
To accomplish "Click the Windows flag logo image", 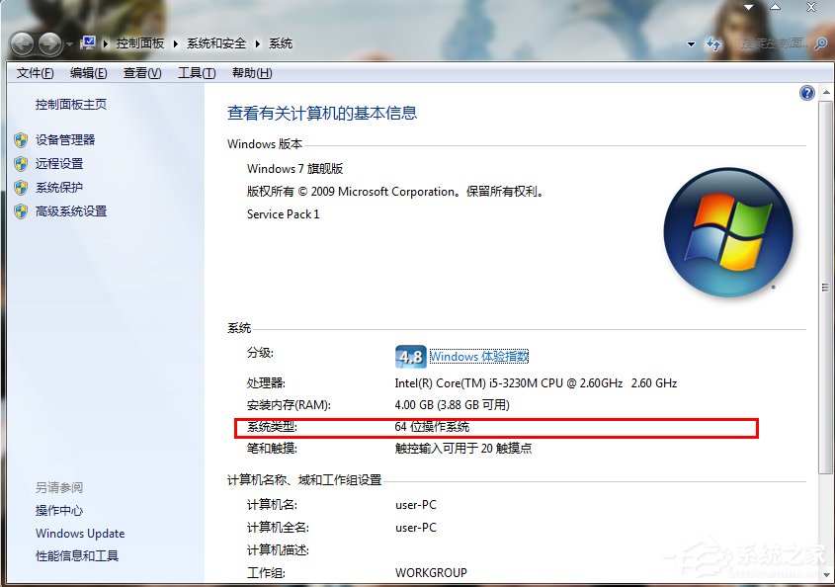I will [728, 232].
